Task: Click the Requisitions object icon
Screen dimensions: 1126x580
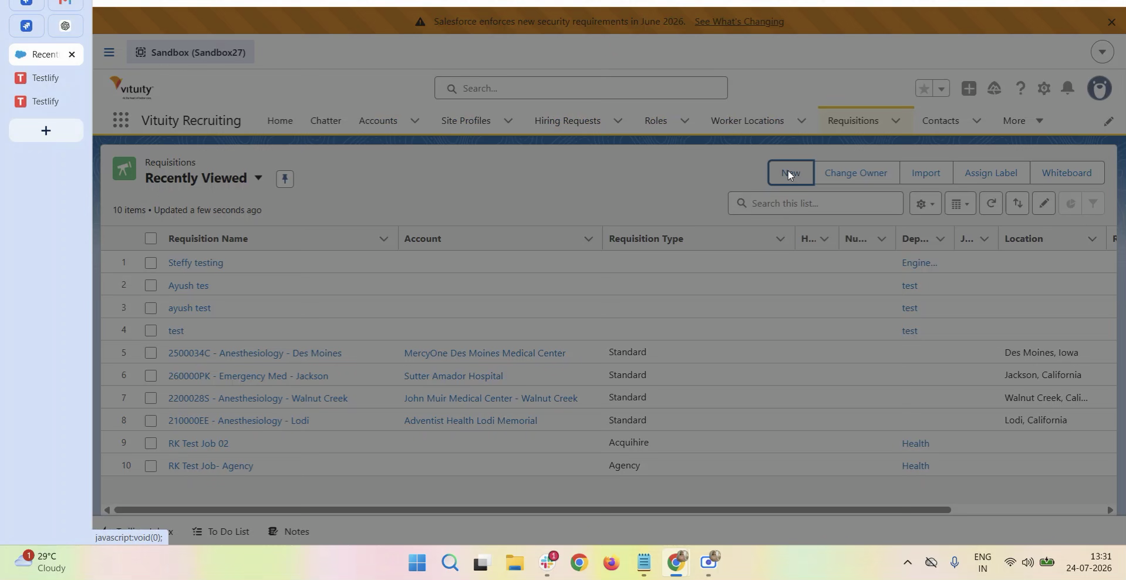Action: (124, 169)
